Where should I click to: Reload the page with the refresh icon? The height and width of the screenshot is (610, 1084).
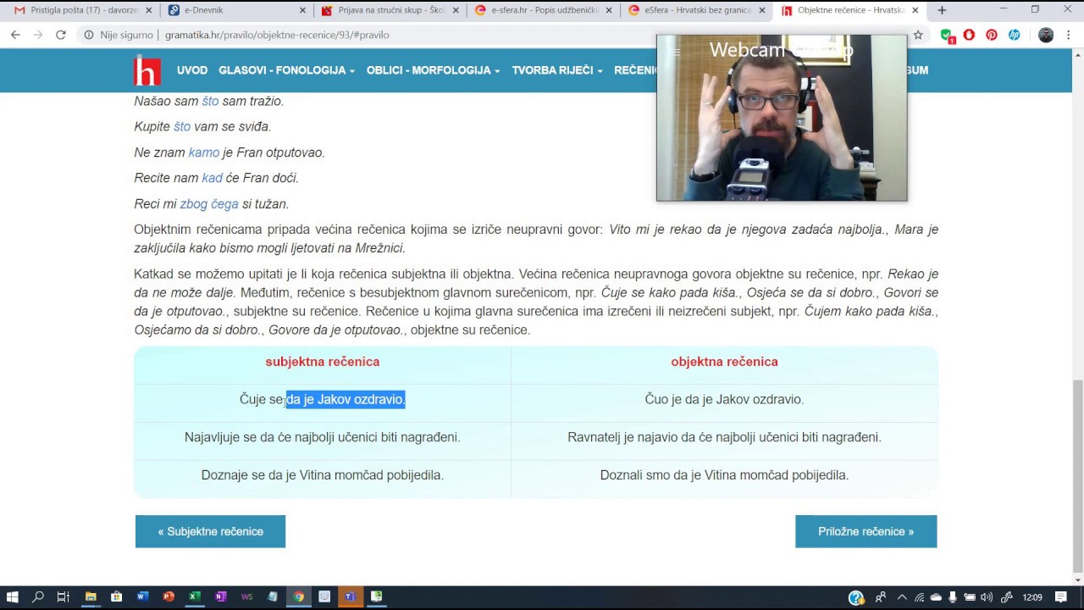coord(60,35)
